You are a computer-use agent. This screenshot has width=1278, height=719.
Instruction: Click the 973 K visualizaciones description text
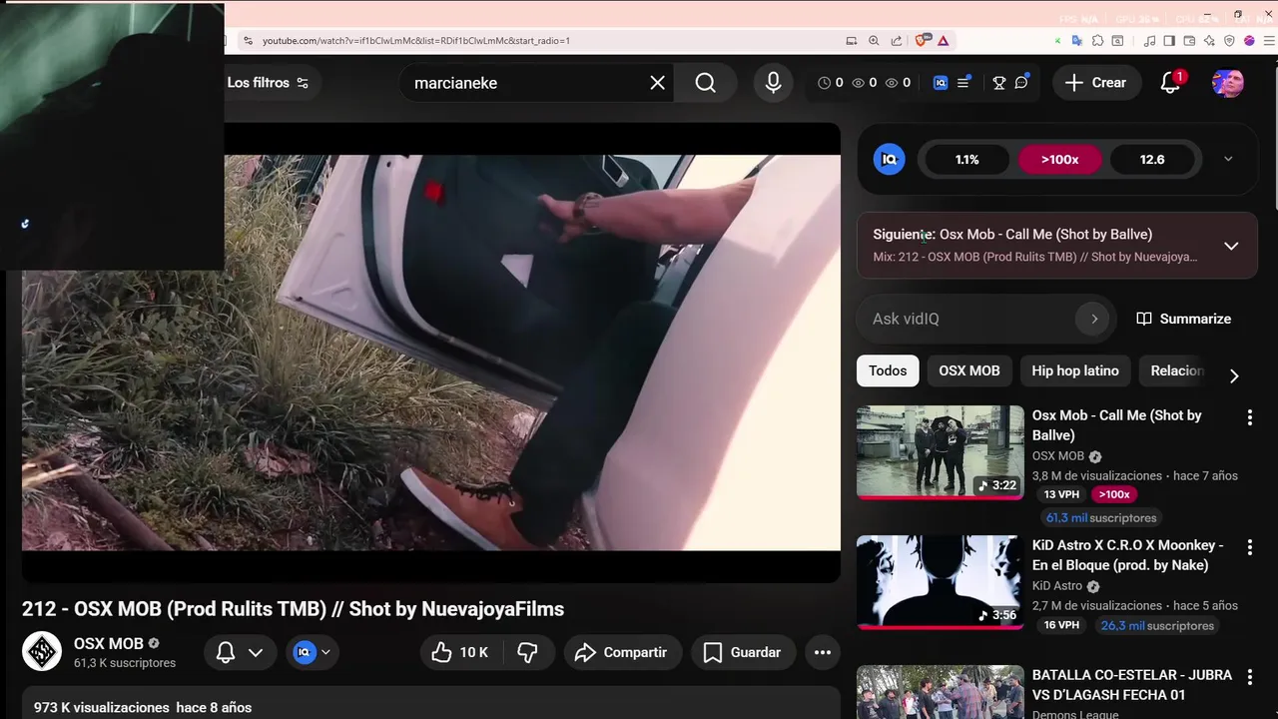point(143,707)
